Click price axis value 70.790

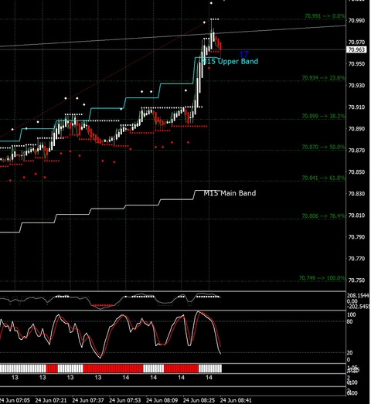tap(356, 237)
